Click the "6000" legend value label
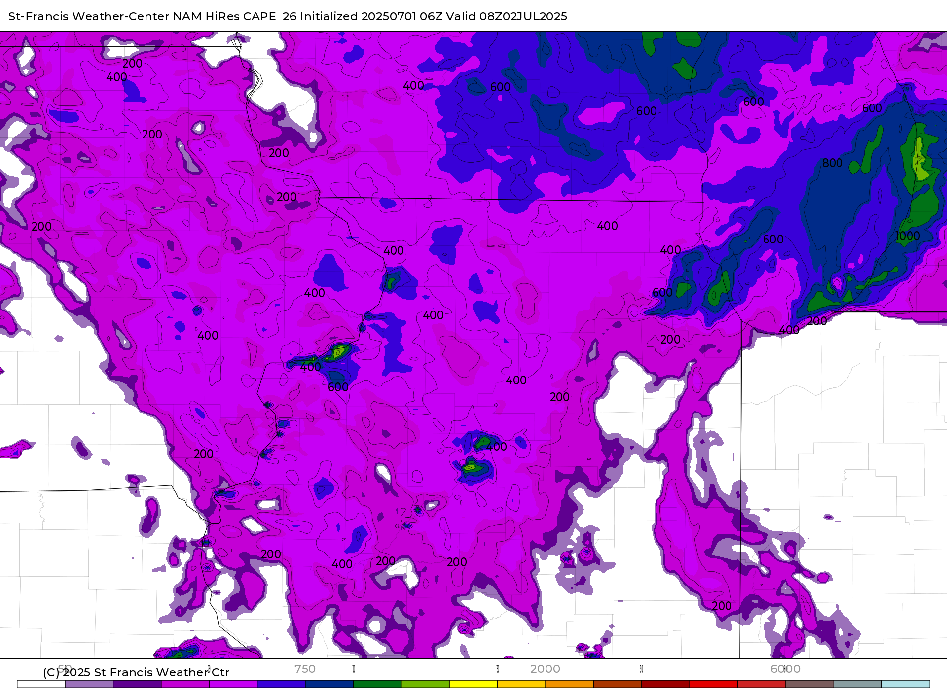The width and height of the screenshot is (947, 690). (x=785, y=669)
